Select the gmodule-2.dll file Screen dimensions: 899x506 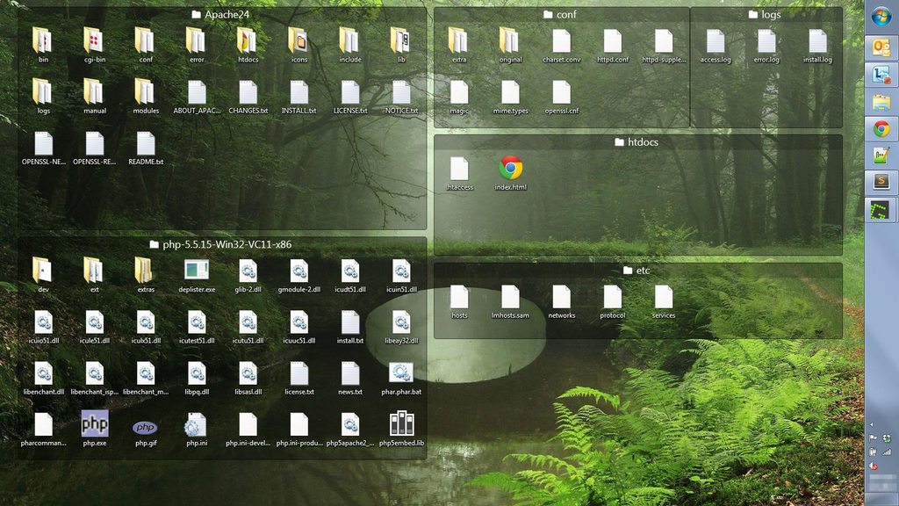pyautogui.click(x=298, y=275)
